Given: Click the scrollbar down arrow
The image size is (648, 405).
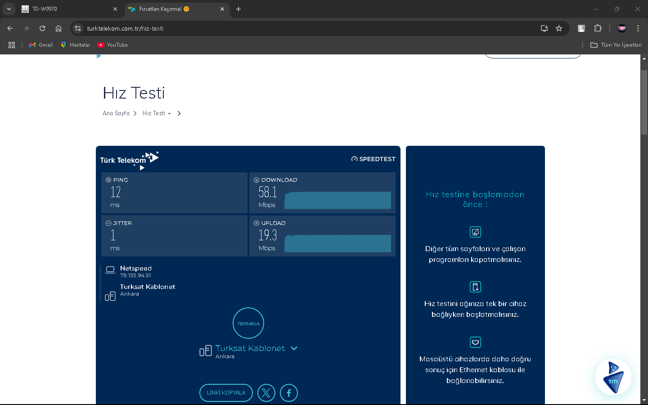Looking at the screenshot, I should point(644,400).
